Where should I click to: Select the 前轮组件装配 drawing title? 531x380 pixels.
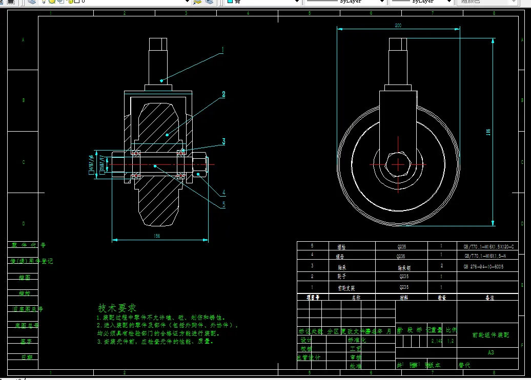pyautogui.click(x=491, y=334)
